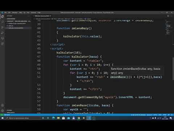Click the editor vertical scrollbar

click(x=173, y=69)
